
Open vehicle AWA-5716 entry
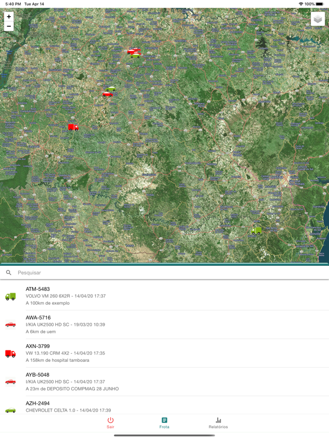(164, 325)
